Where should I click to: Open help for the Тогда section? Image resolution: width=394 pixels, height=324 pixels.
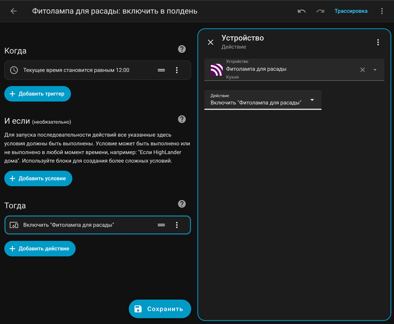coord(182,204)
